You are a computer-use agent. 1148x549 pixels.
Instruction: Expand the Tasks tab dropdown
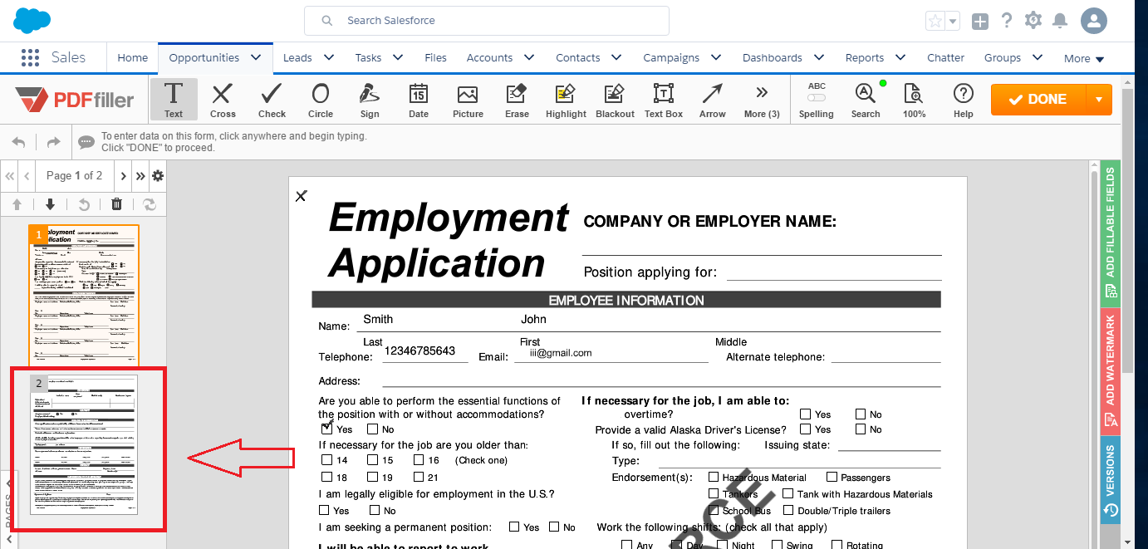(x=398, y=57)
